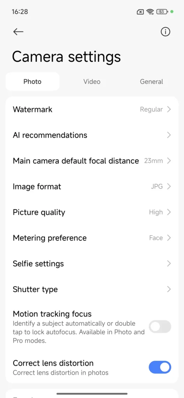The width and height of the screenshot is (184, 398).
Task: Select the Photo tab
Action: [x=33, y=82]
